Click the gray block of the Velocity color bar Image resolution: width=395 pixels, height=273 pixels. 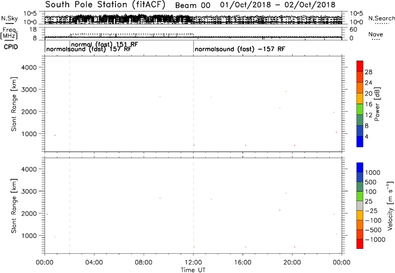(360, 206)
